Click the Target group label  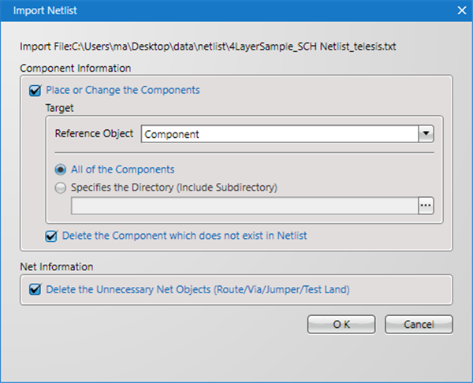[x=60, y=107]
